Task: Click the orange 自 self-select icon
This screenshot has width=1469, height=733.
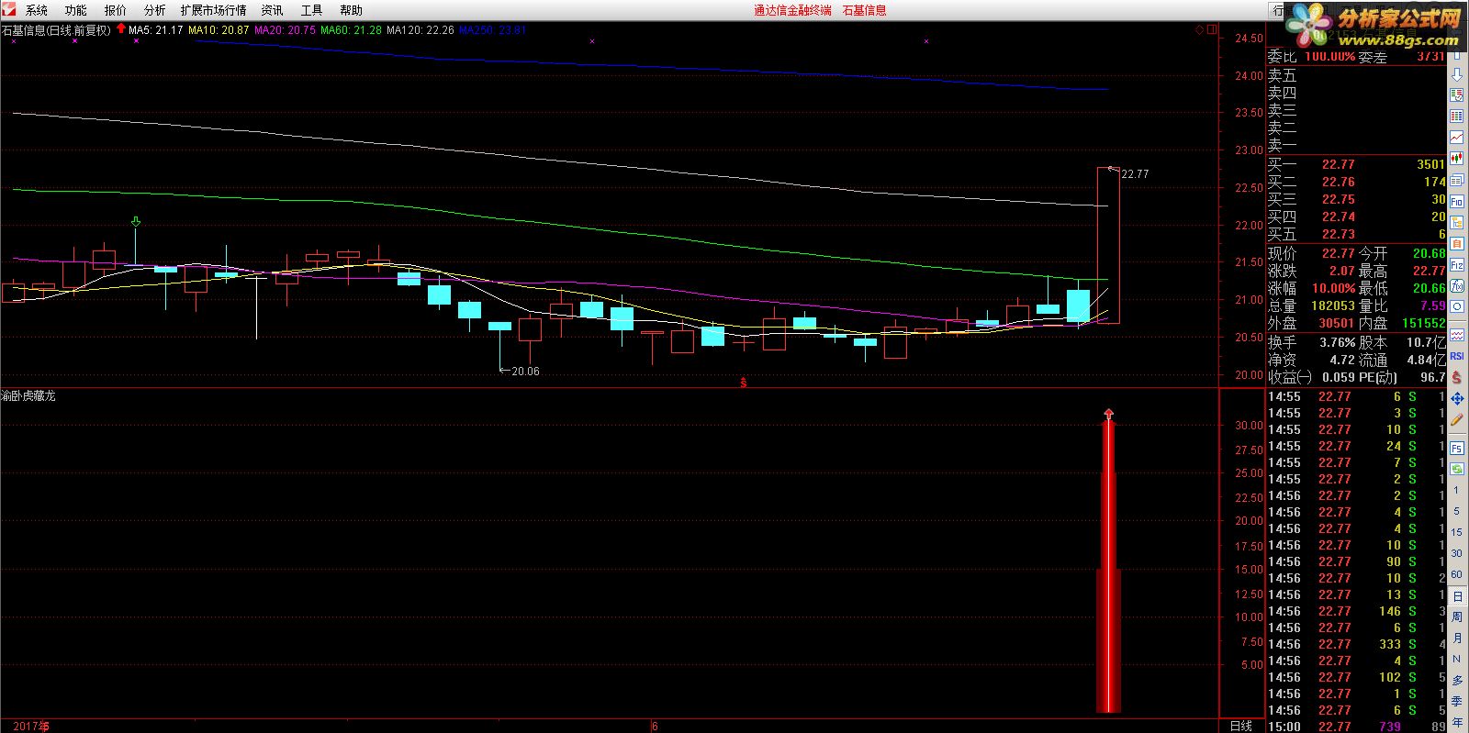Action: (1457, 243)
